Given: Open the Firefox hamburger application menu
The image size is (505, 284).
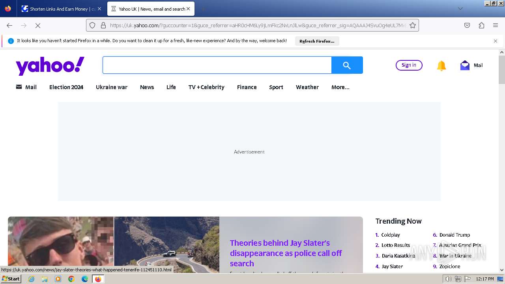Looking at the screenshot, I should (496, 25).
